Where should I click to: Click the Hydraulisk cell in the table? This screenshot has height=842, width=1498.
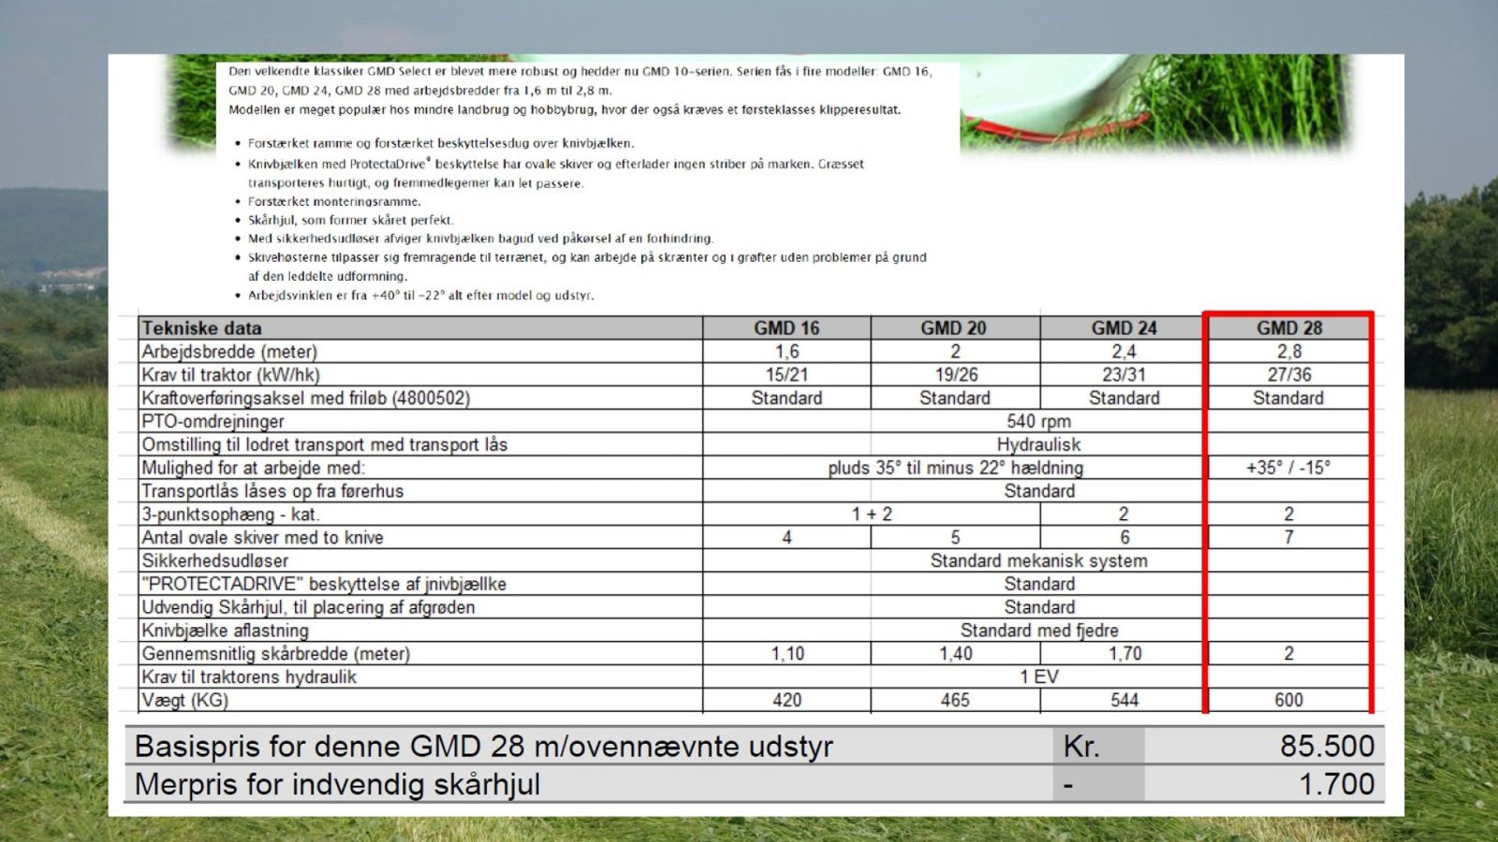point(1038,444)
